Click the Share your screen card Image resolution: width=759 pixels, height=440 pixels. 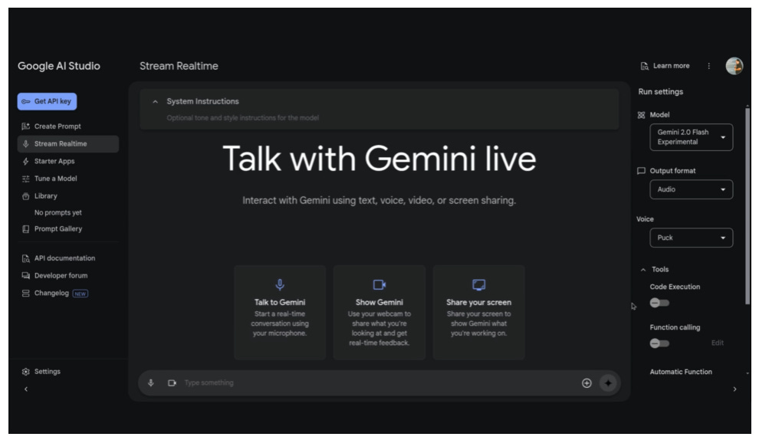pos(478,312)
